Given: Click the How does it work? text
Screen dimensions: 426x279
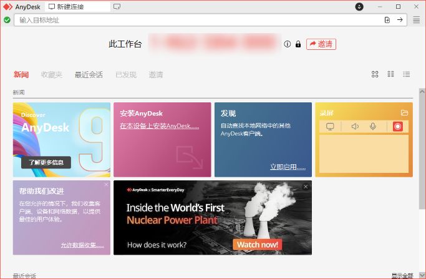Looking at the screenshot, I should pyautogui.click(x=157, y=245).
